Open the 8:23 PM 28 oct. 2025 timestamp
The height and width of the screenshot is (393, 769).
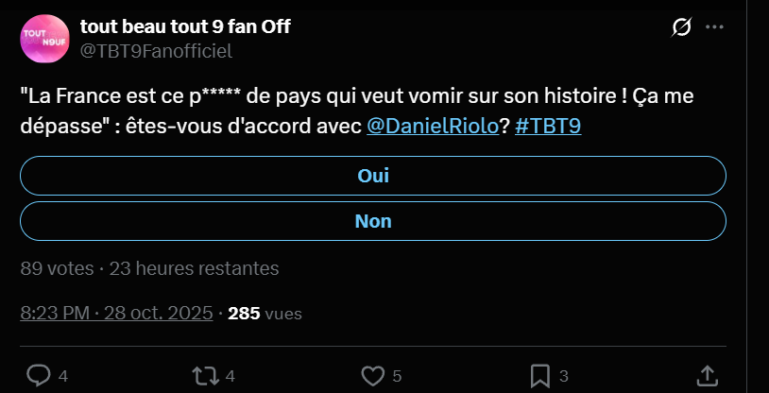[117, 313]
